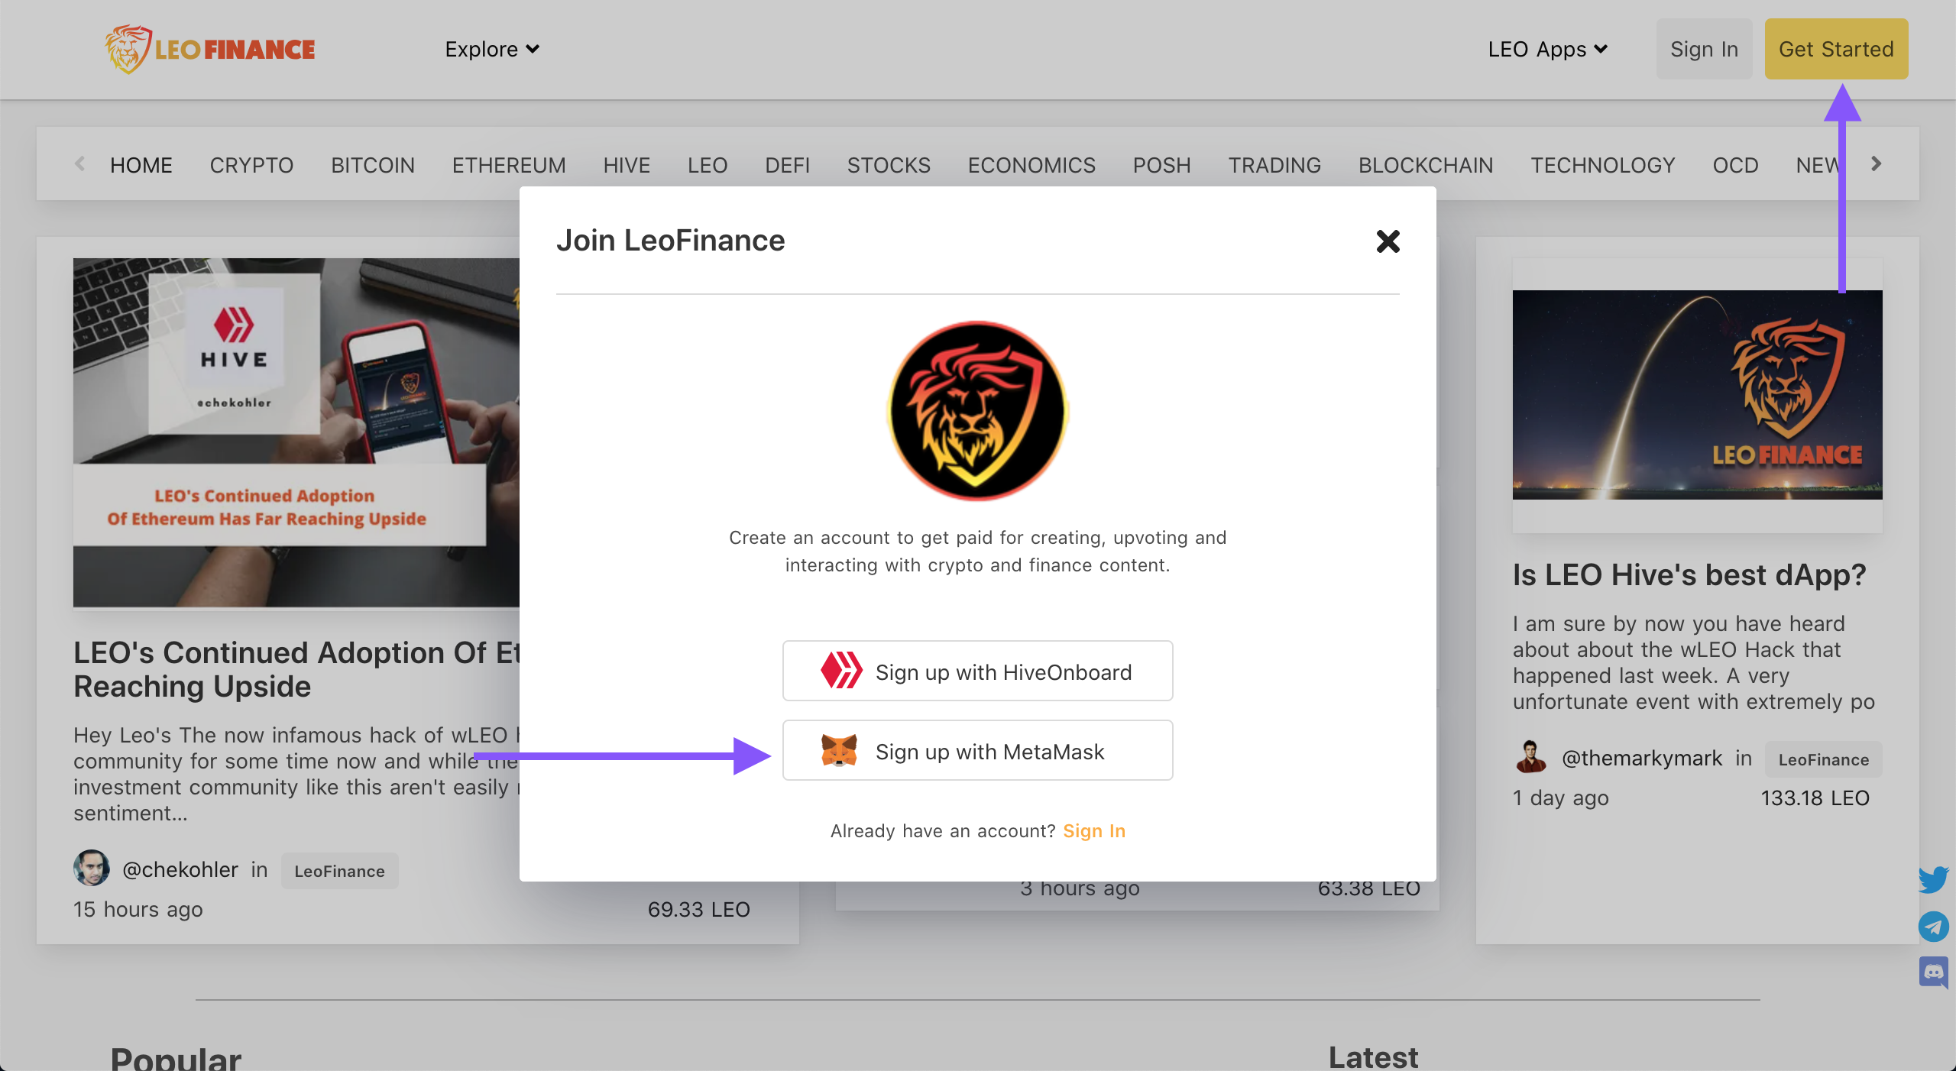Viewport: 1956px width, 1071px height.
Task: Open 'LEO's Continued Adoption' article title
Action: point(296,669)
